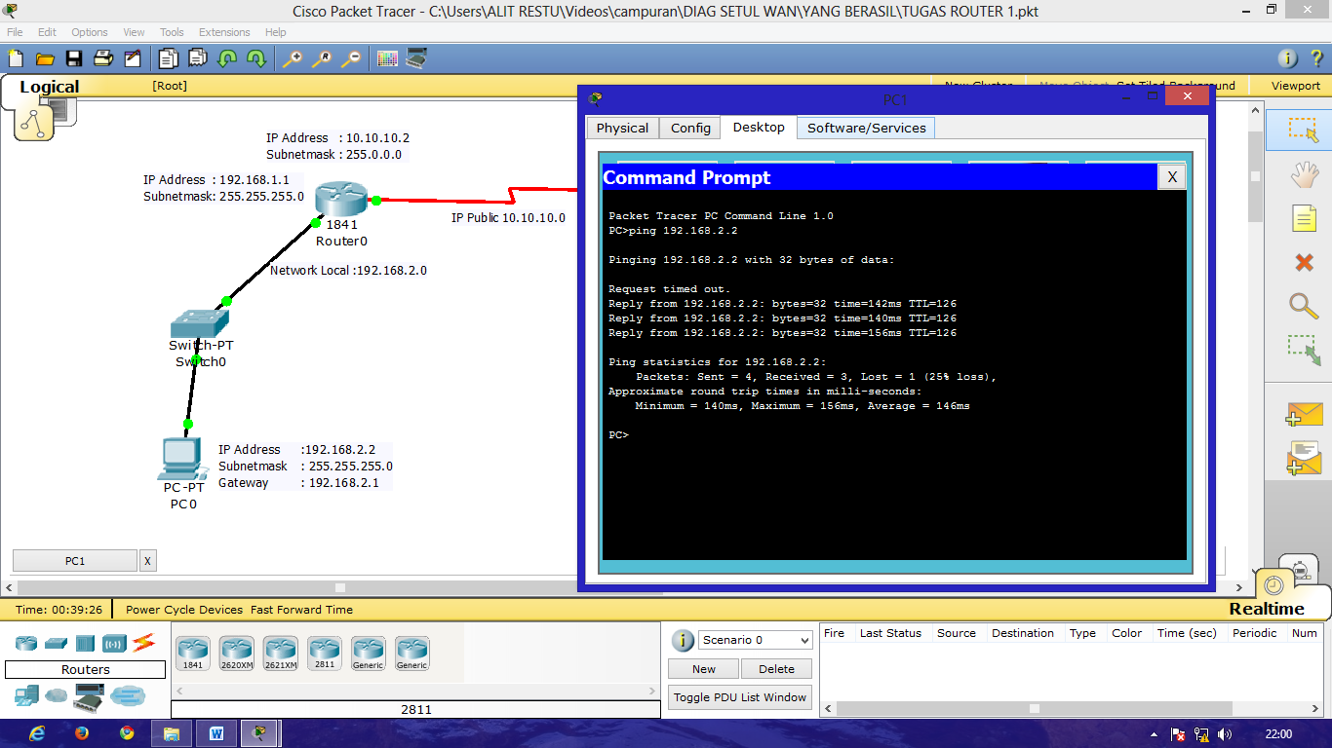This screenshot has height=748, width=1332.
Task: Pick the Place Note tool
Action: point(1304,218)
